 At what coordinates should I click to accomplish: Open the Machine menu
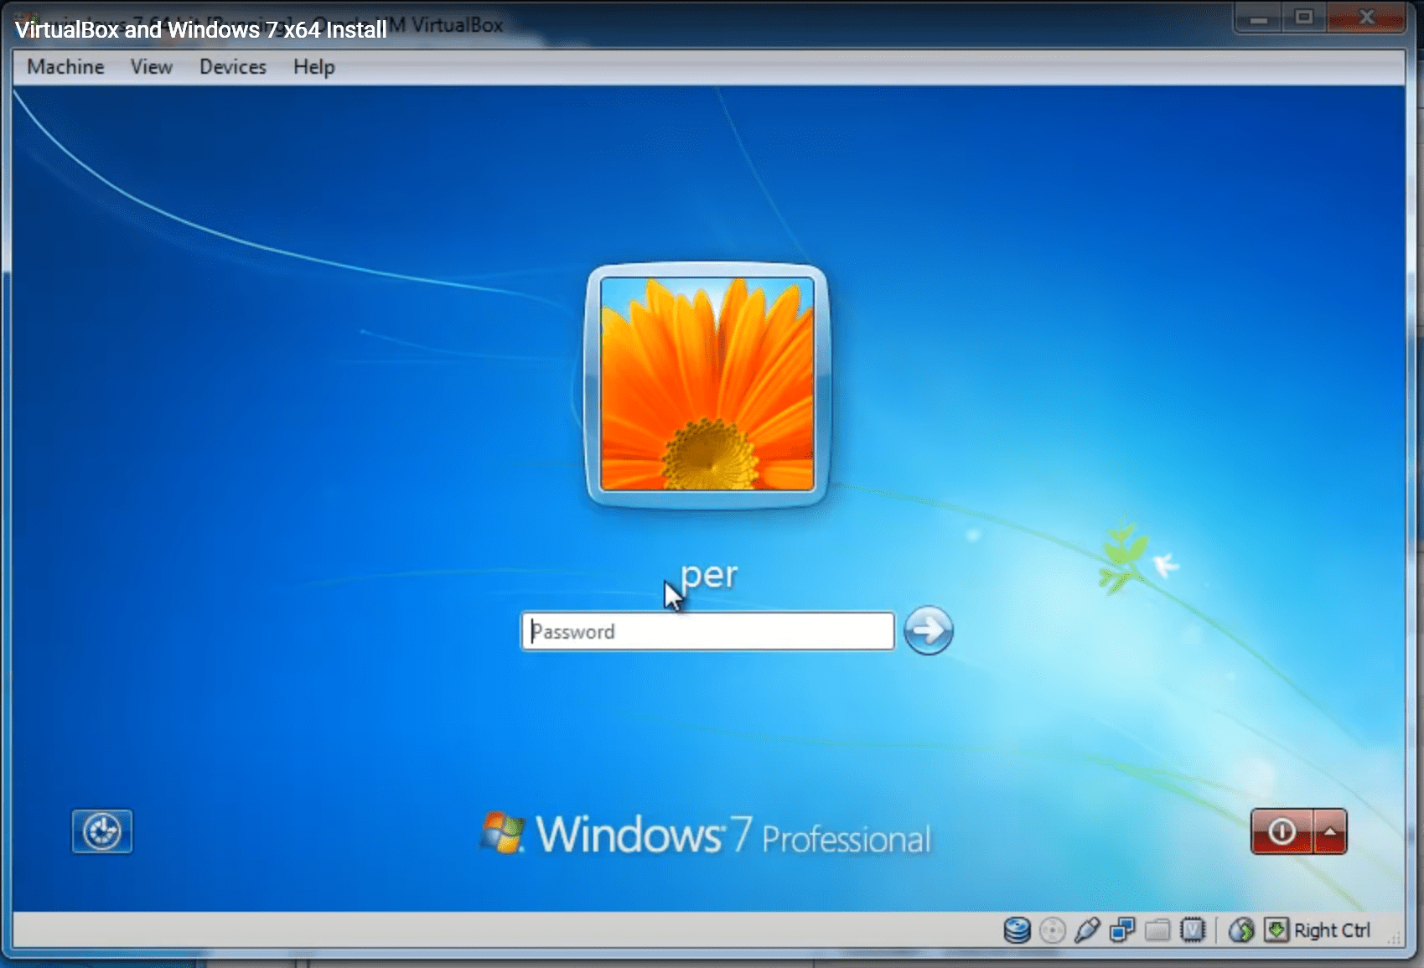pos(65,67)
